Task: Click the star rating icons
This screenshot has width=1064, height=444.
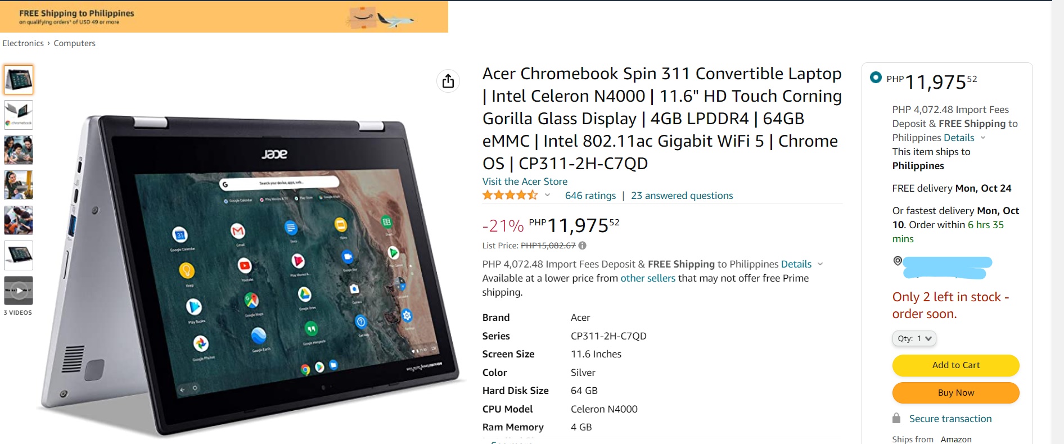Action: pos(510,195)
